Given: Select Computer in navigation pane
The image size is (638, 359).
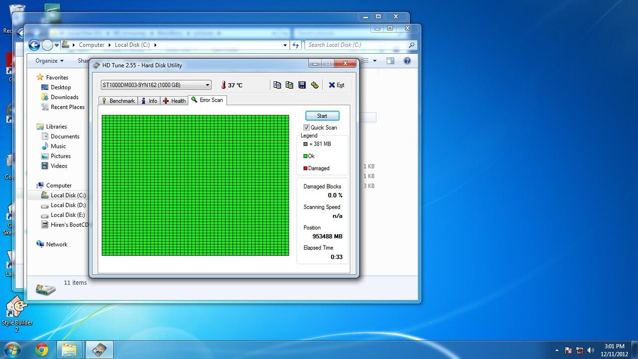Looking at the screenshot, I should 58,185.
